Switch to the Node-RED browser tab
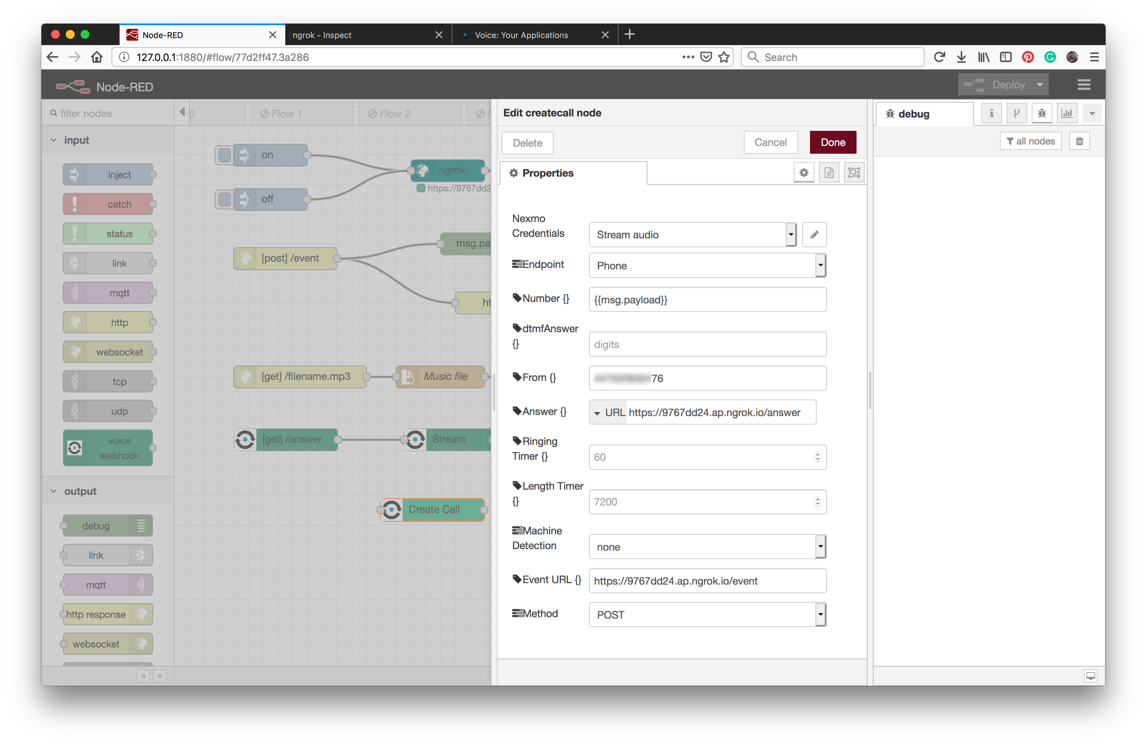Image resolution: width=1147 pixels, height=745 pixels. [202, 35]
